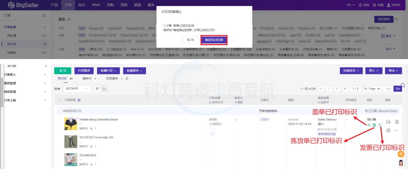Open the 50 / Page size dropdown

coord(372,89)
